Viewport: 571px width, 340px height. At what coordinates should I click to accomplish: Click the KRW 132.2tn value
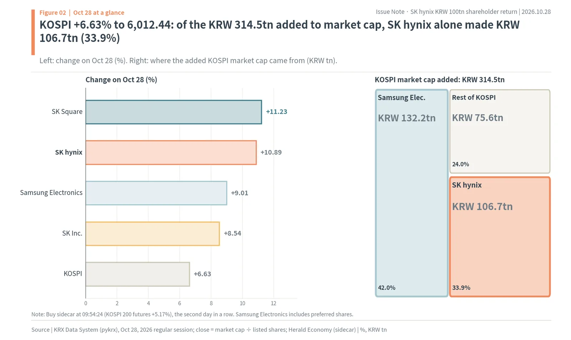click(407, 118)
